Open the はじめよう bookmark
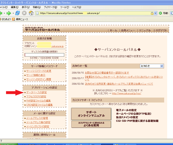 5,19
